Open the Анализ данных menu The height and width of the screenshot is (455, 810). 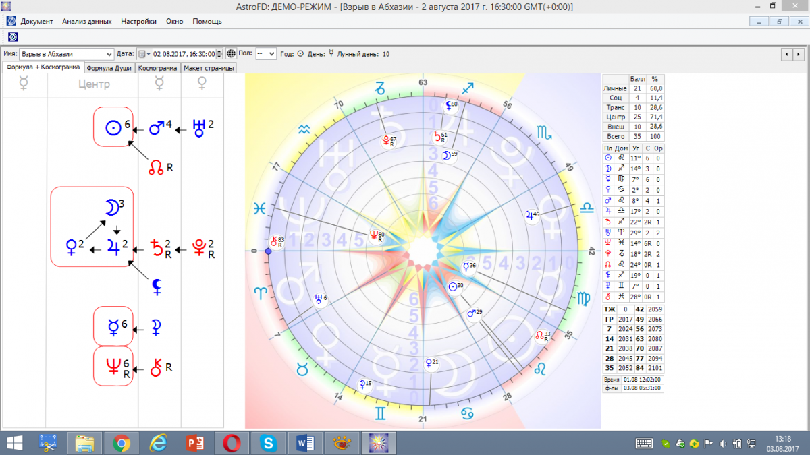(x=86, y=21)
